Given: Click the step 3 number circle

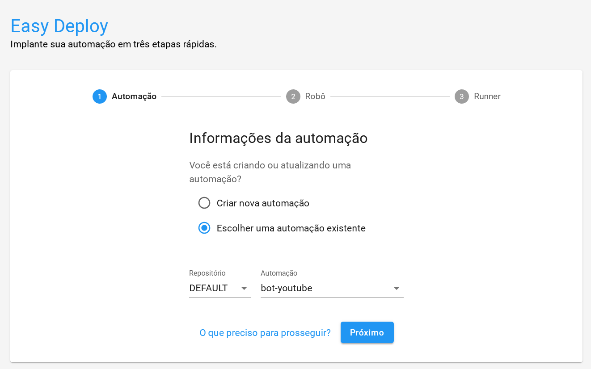Looking at the screenshot, I should coord(462,96).
